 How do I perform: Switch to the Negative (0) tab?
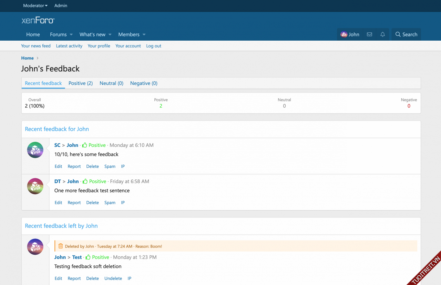tap(144, 83)
